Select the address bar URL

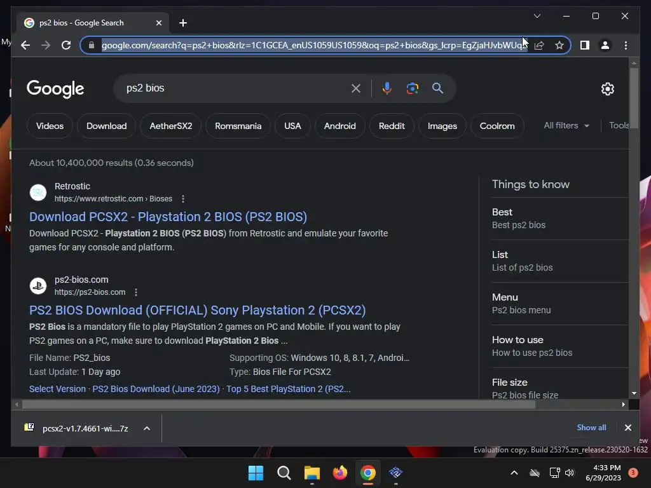[315, 45]
